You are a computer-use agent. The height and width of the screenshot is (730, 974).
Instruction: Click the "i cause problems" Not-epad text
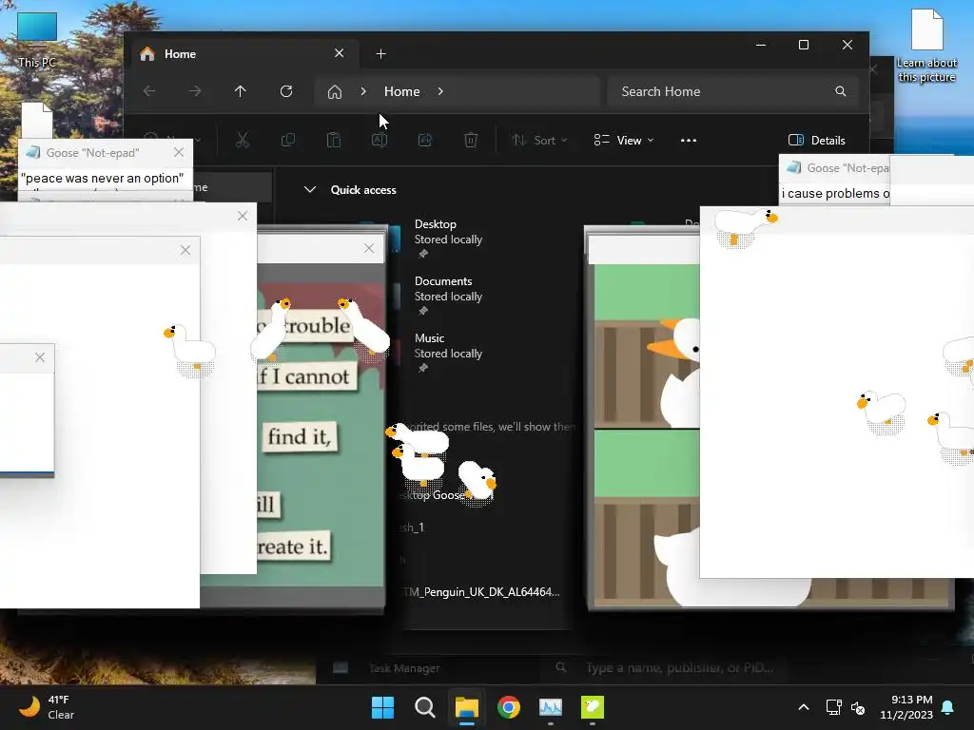click(x=835, y=193)
